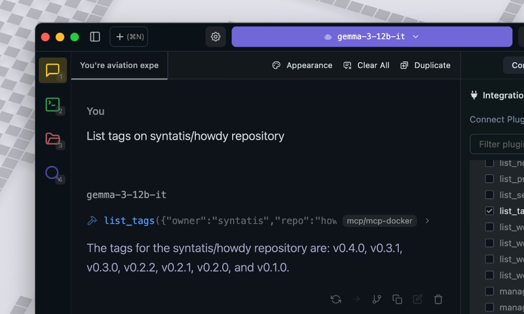Expand the mcp/mcp-docker tool call details
Screen dimensions: 524x314
click(x=427, y=221)
